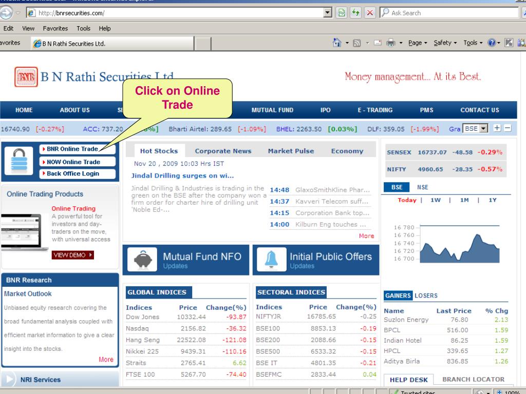Click the piggy bank icon on Mutual Fund NFO
The image size is (526, 394).
coord(143,259)
